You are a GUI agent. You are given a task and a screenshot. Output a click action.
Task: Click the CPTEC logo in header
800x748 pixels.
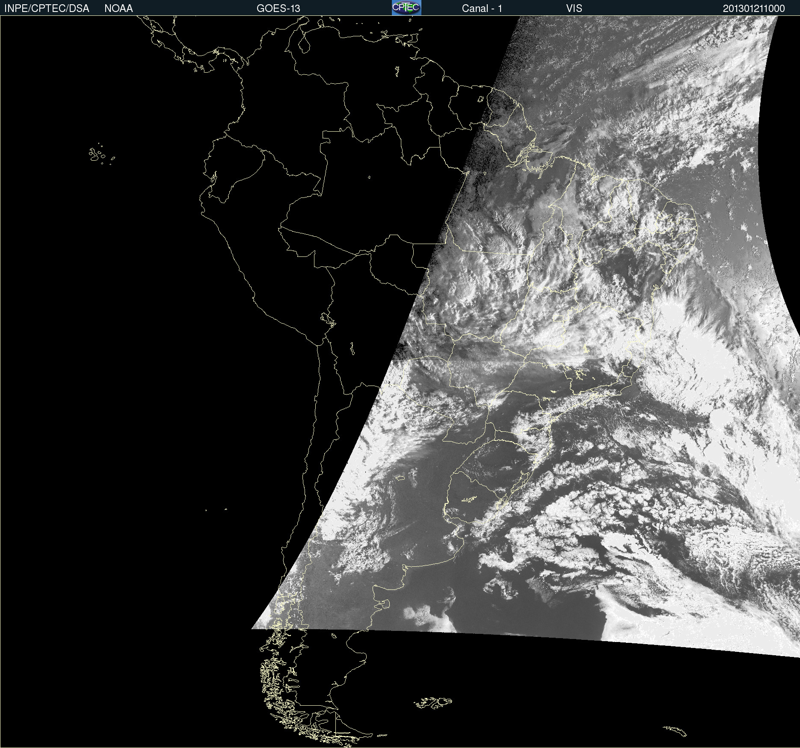406,8
